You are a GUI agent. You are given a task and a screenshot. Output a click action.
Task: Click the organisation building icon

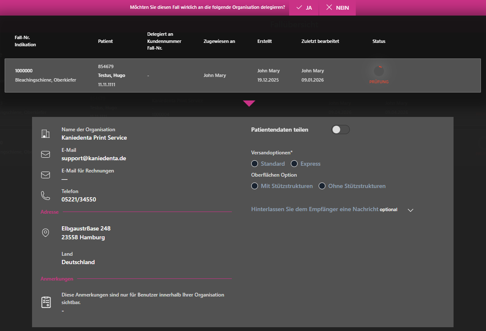[x=45, y=134]
